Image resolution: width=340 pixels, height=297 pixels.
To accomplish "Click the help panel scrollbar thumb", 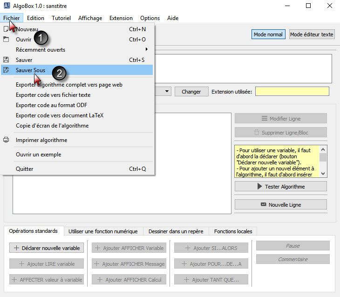I will tap(323, 157).
